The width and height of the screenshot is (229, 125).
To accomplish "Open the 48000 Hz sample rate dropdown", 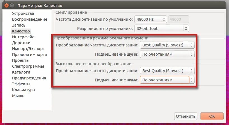I will click(151, 19).
